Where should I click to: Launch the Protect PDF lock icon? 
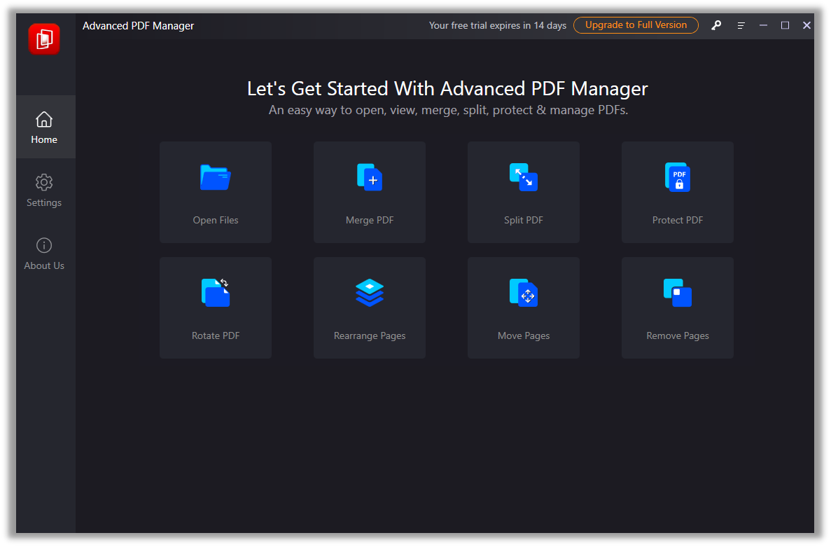tap(677, 178)
